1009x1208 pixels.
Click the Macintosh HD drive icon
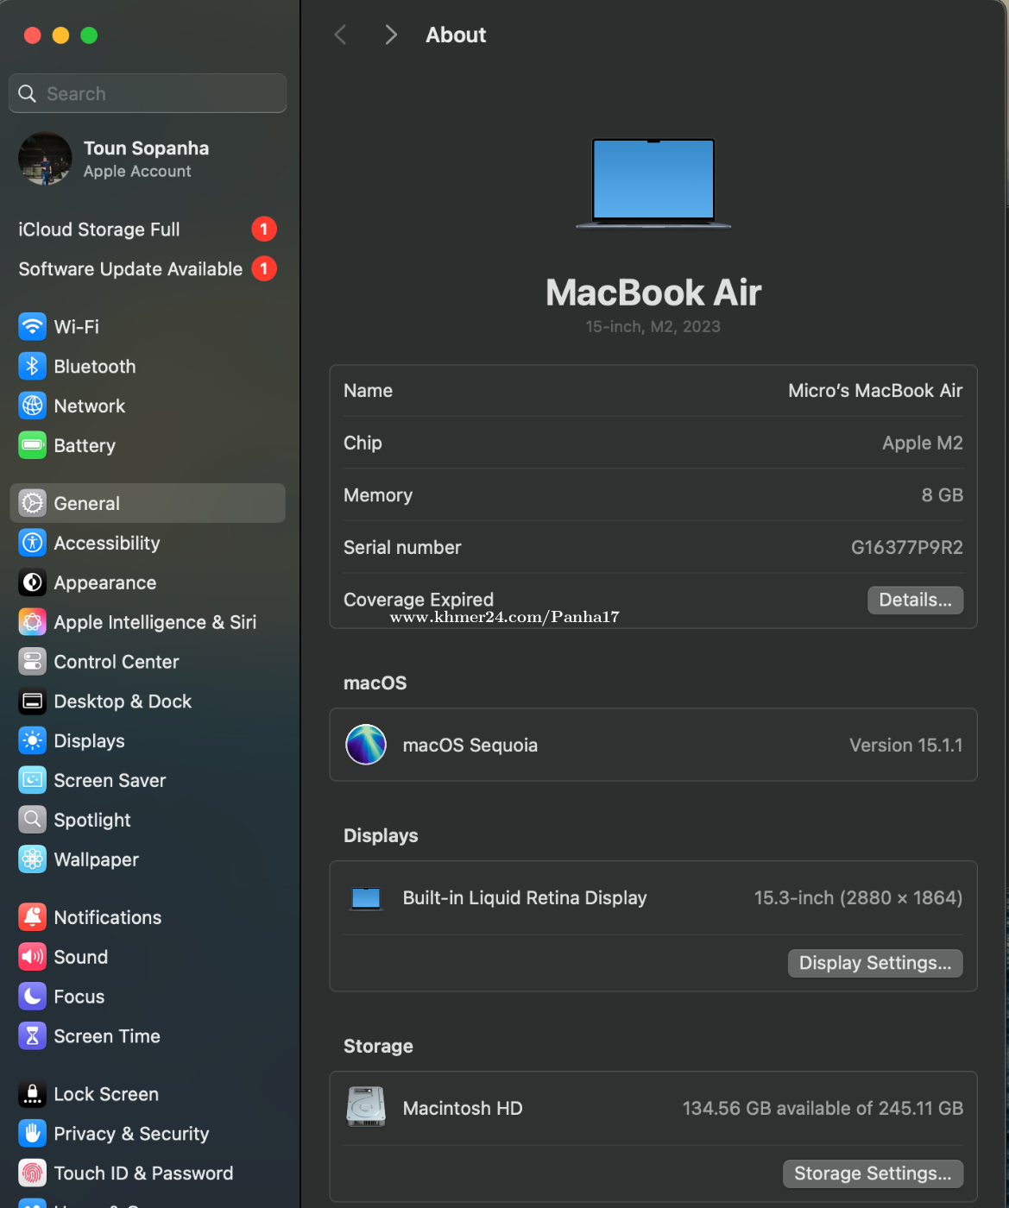pyautogui.click(x=366, y=1107)
